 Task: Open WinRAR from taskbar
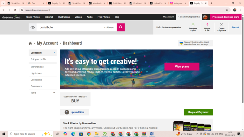(144, 134)
